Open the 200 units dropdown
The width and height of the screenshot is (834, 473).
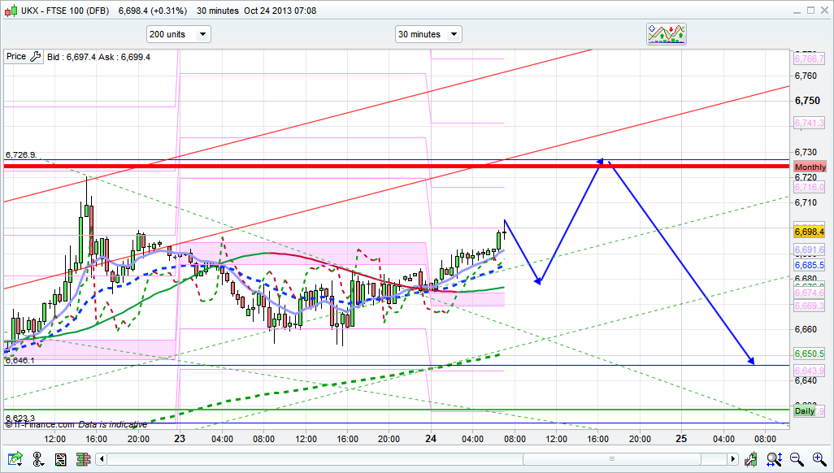(x=178, y=34)
